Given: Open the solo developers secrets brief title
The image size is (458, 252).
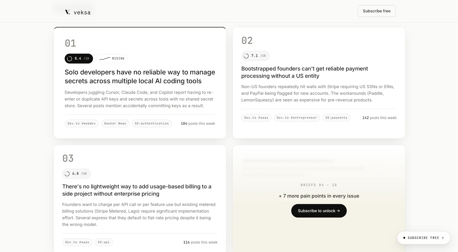Looking at the screenshot, I should point(140,77).
